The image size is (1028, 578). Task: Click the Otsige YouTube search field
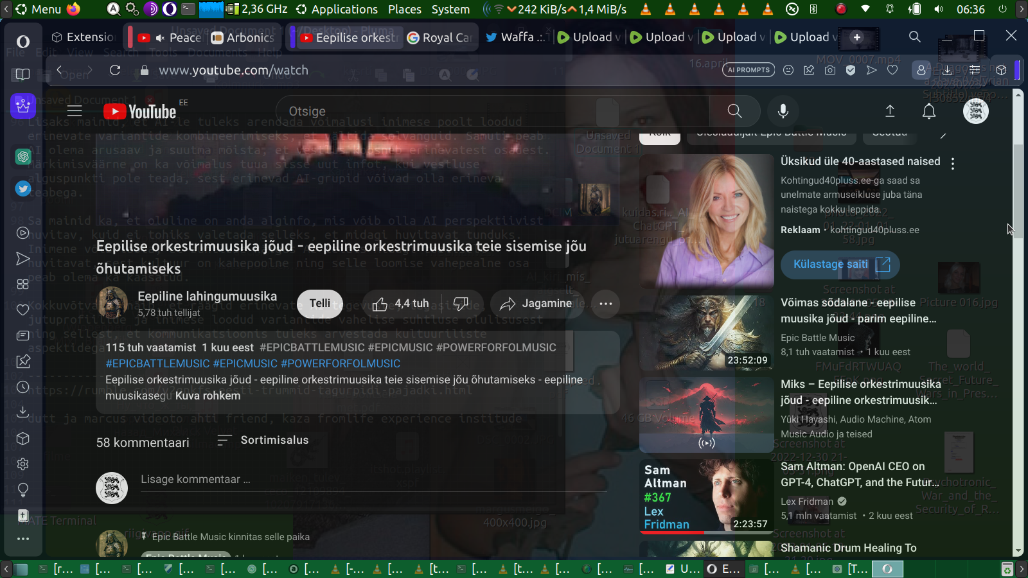tap(492, 111)
